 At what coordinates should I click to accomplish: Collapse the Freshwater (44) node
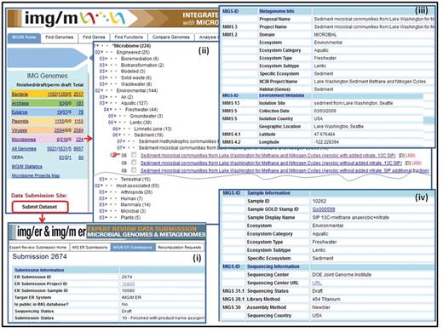[x=111, y=110]
